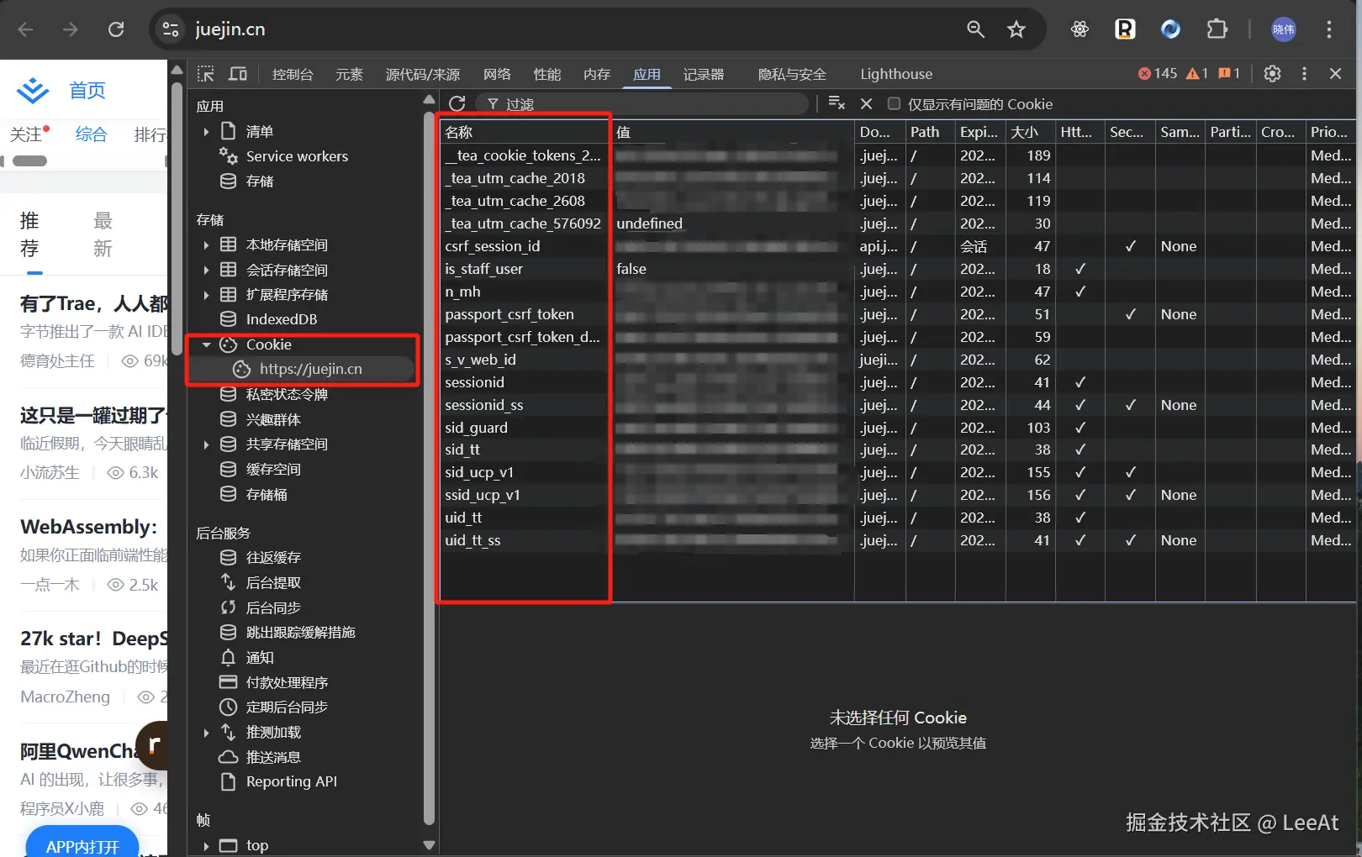1362x857 pixels.
Task: Select the passport_csrf_token cookie row
Action: click(897, 314)
